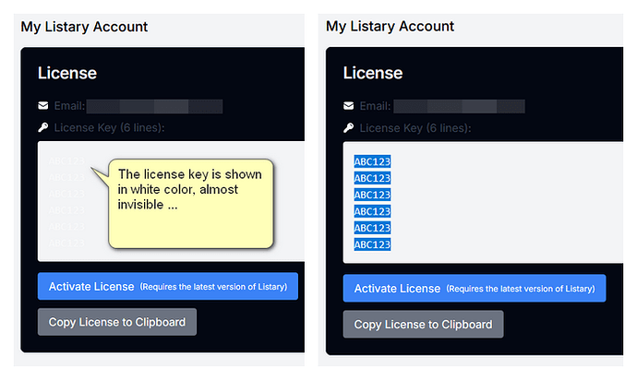
Task: Click the License Key (6 lines) label above highlighted text
Action: [415, 128]
